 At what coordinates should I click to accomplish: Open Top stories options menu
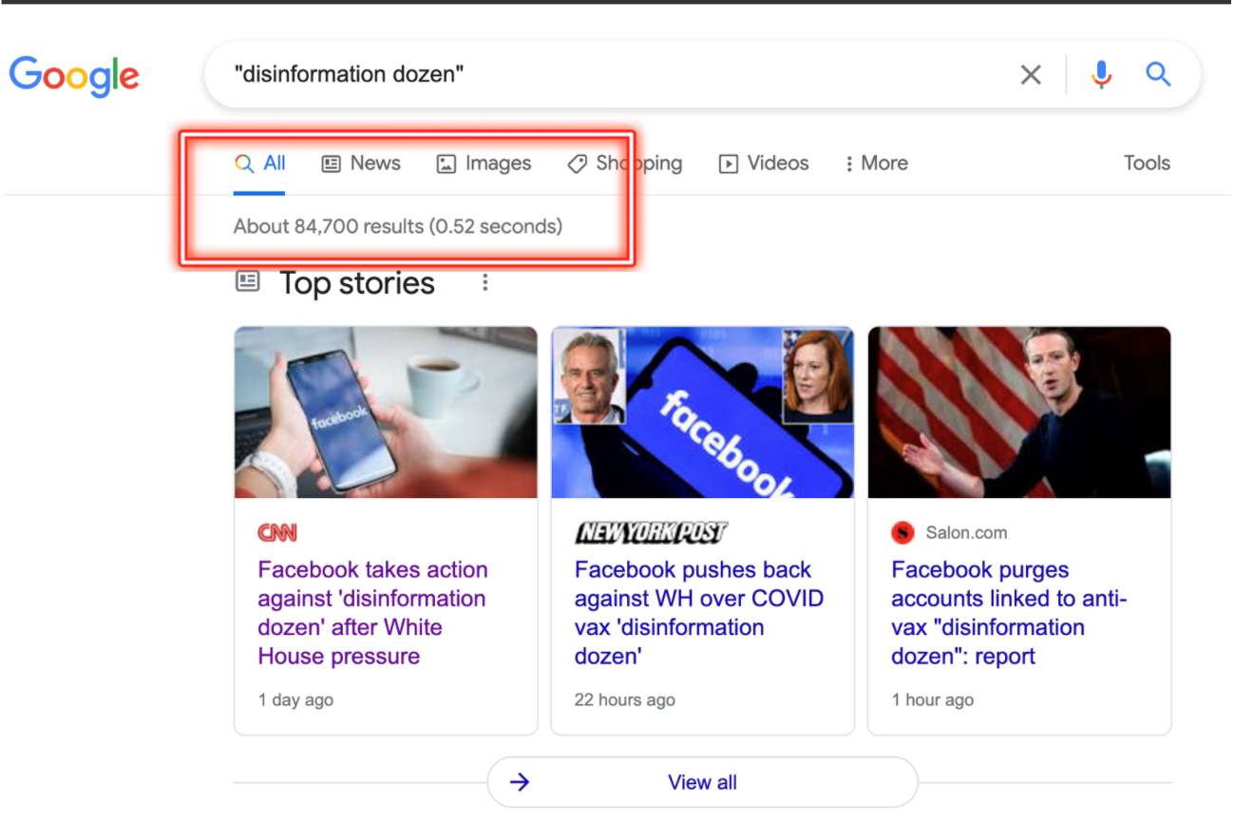click(x=485, y=283)
